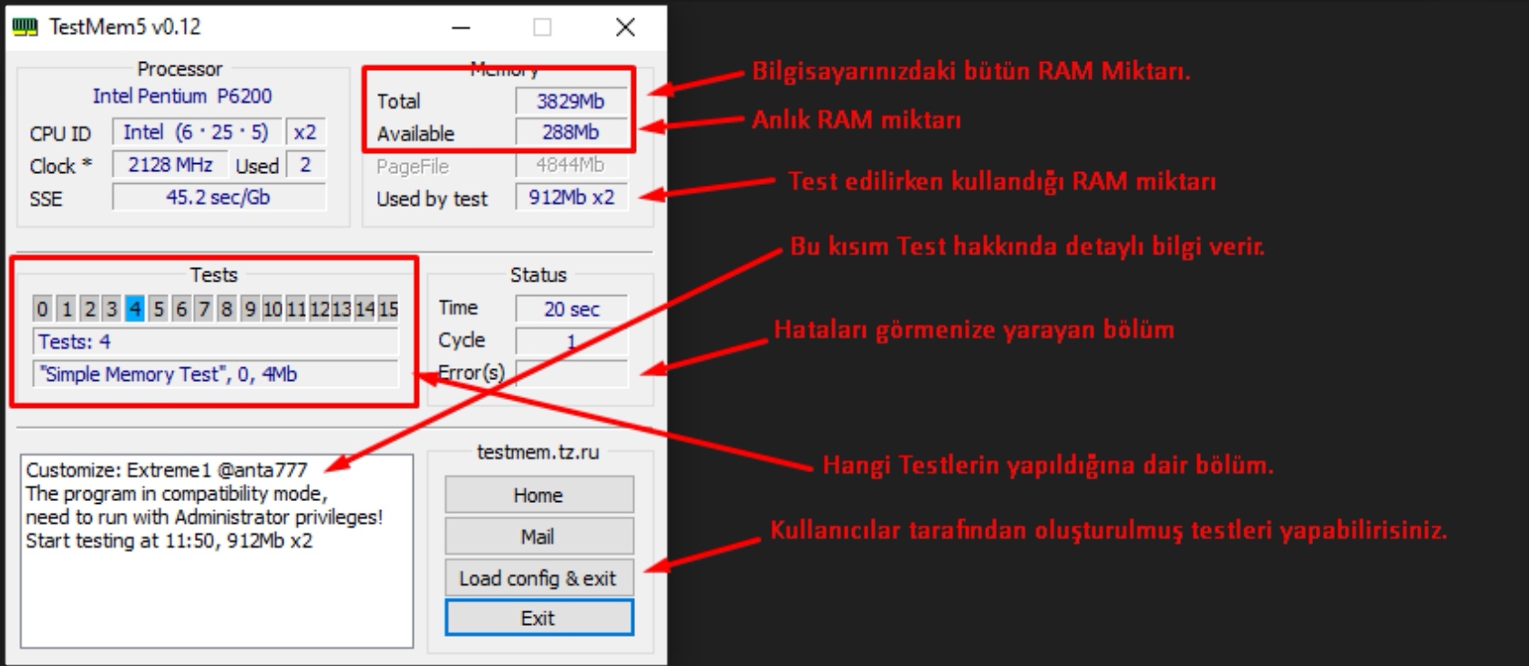Click the "Simple Memory Test", 0, 4Mb line
This screenshot has width=1529, height=666.
click(216, 374)
